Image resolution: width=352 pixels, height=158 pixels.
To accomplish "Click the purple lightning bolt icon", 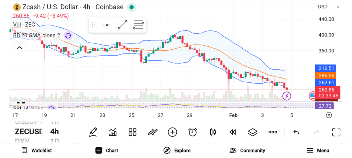I will pos(287,96).
